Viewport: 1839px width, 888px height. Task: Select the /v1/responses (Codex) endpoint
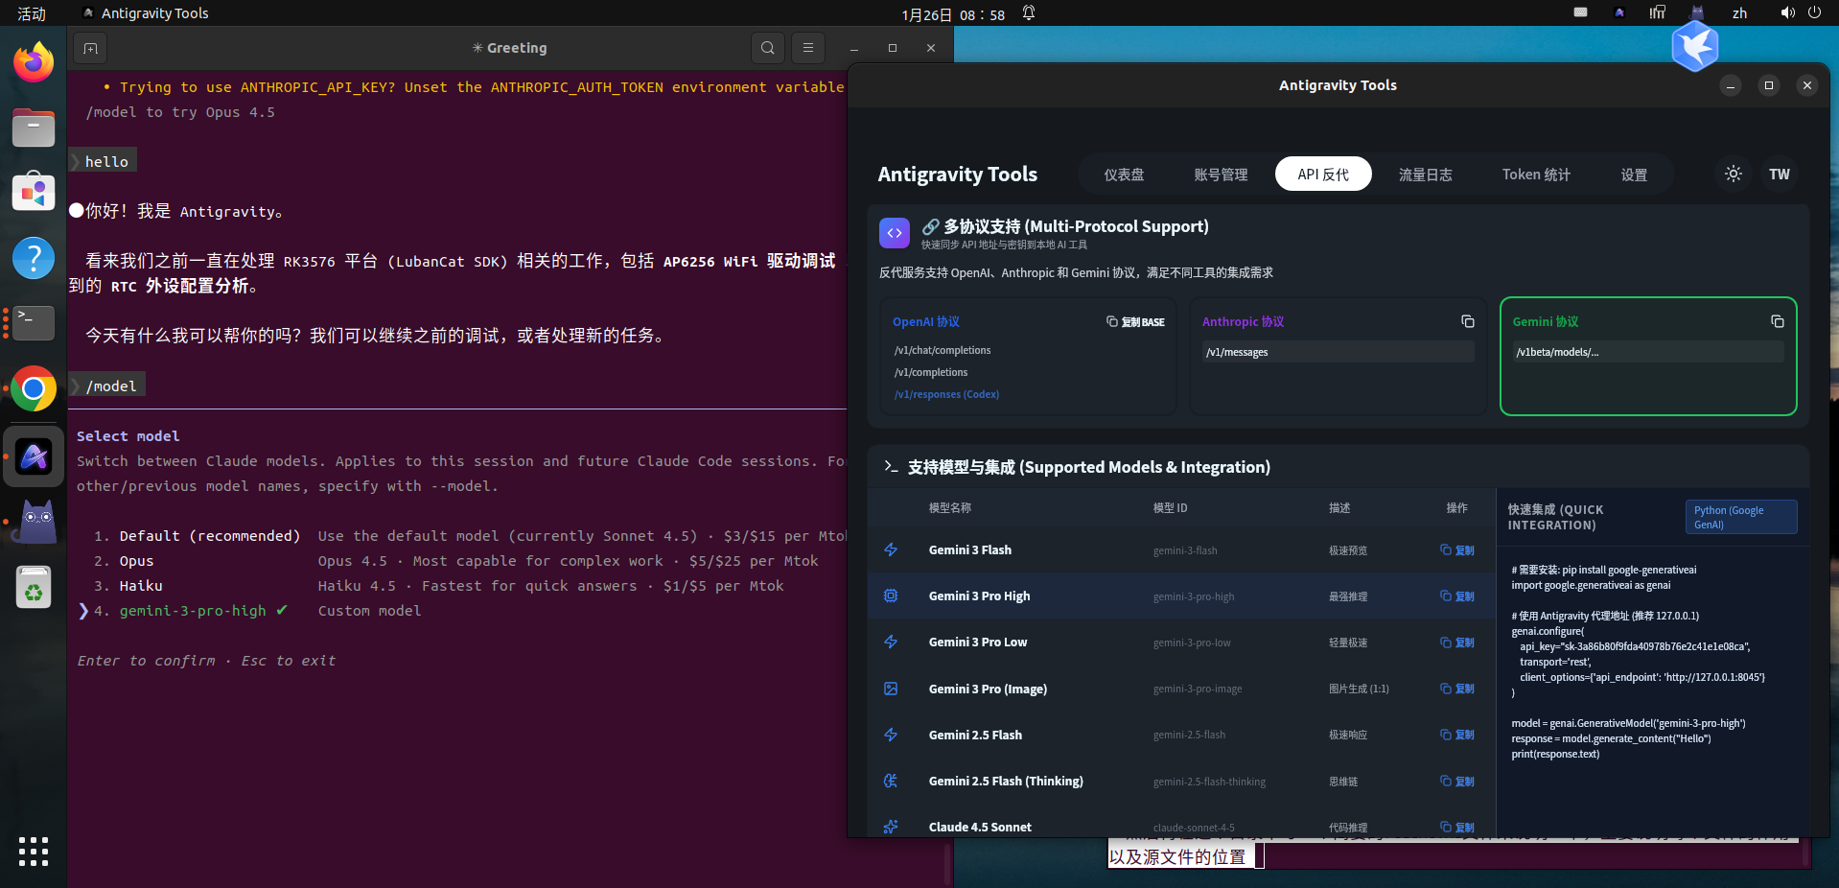pos(946,395)
